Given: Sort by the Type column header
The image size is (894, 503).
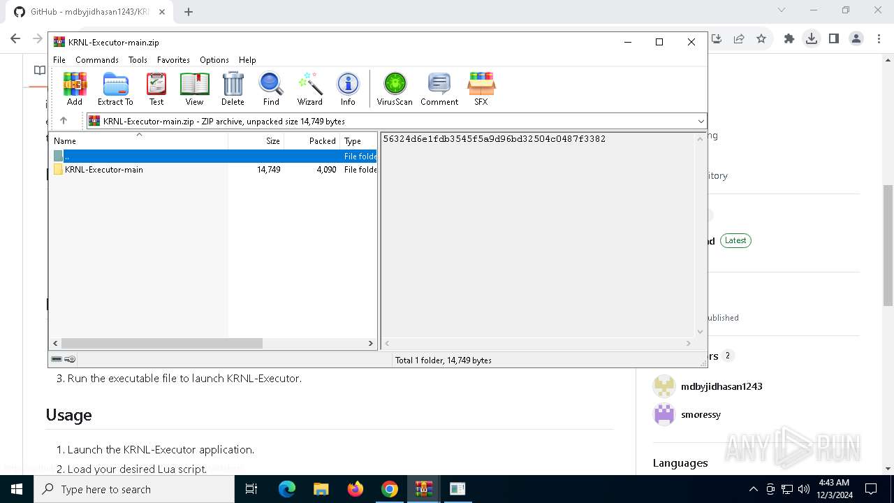Looking at the screenshot, I should point(358,140).
